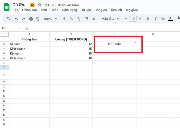Select the cell showing #ERROR!

114,44
